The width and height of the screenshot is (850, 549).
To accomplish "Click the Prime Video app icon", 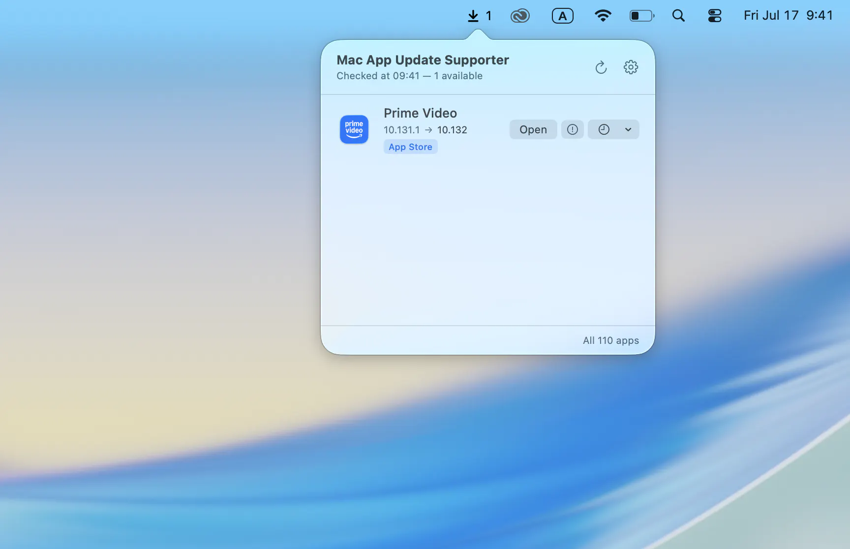I will tap(354, 129).
